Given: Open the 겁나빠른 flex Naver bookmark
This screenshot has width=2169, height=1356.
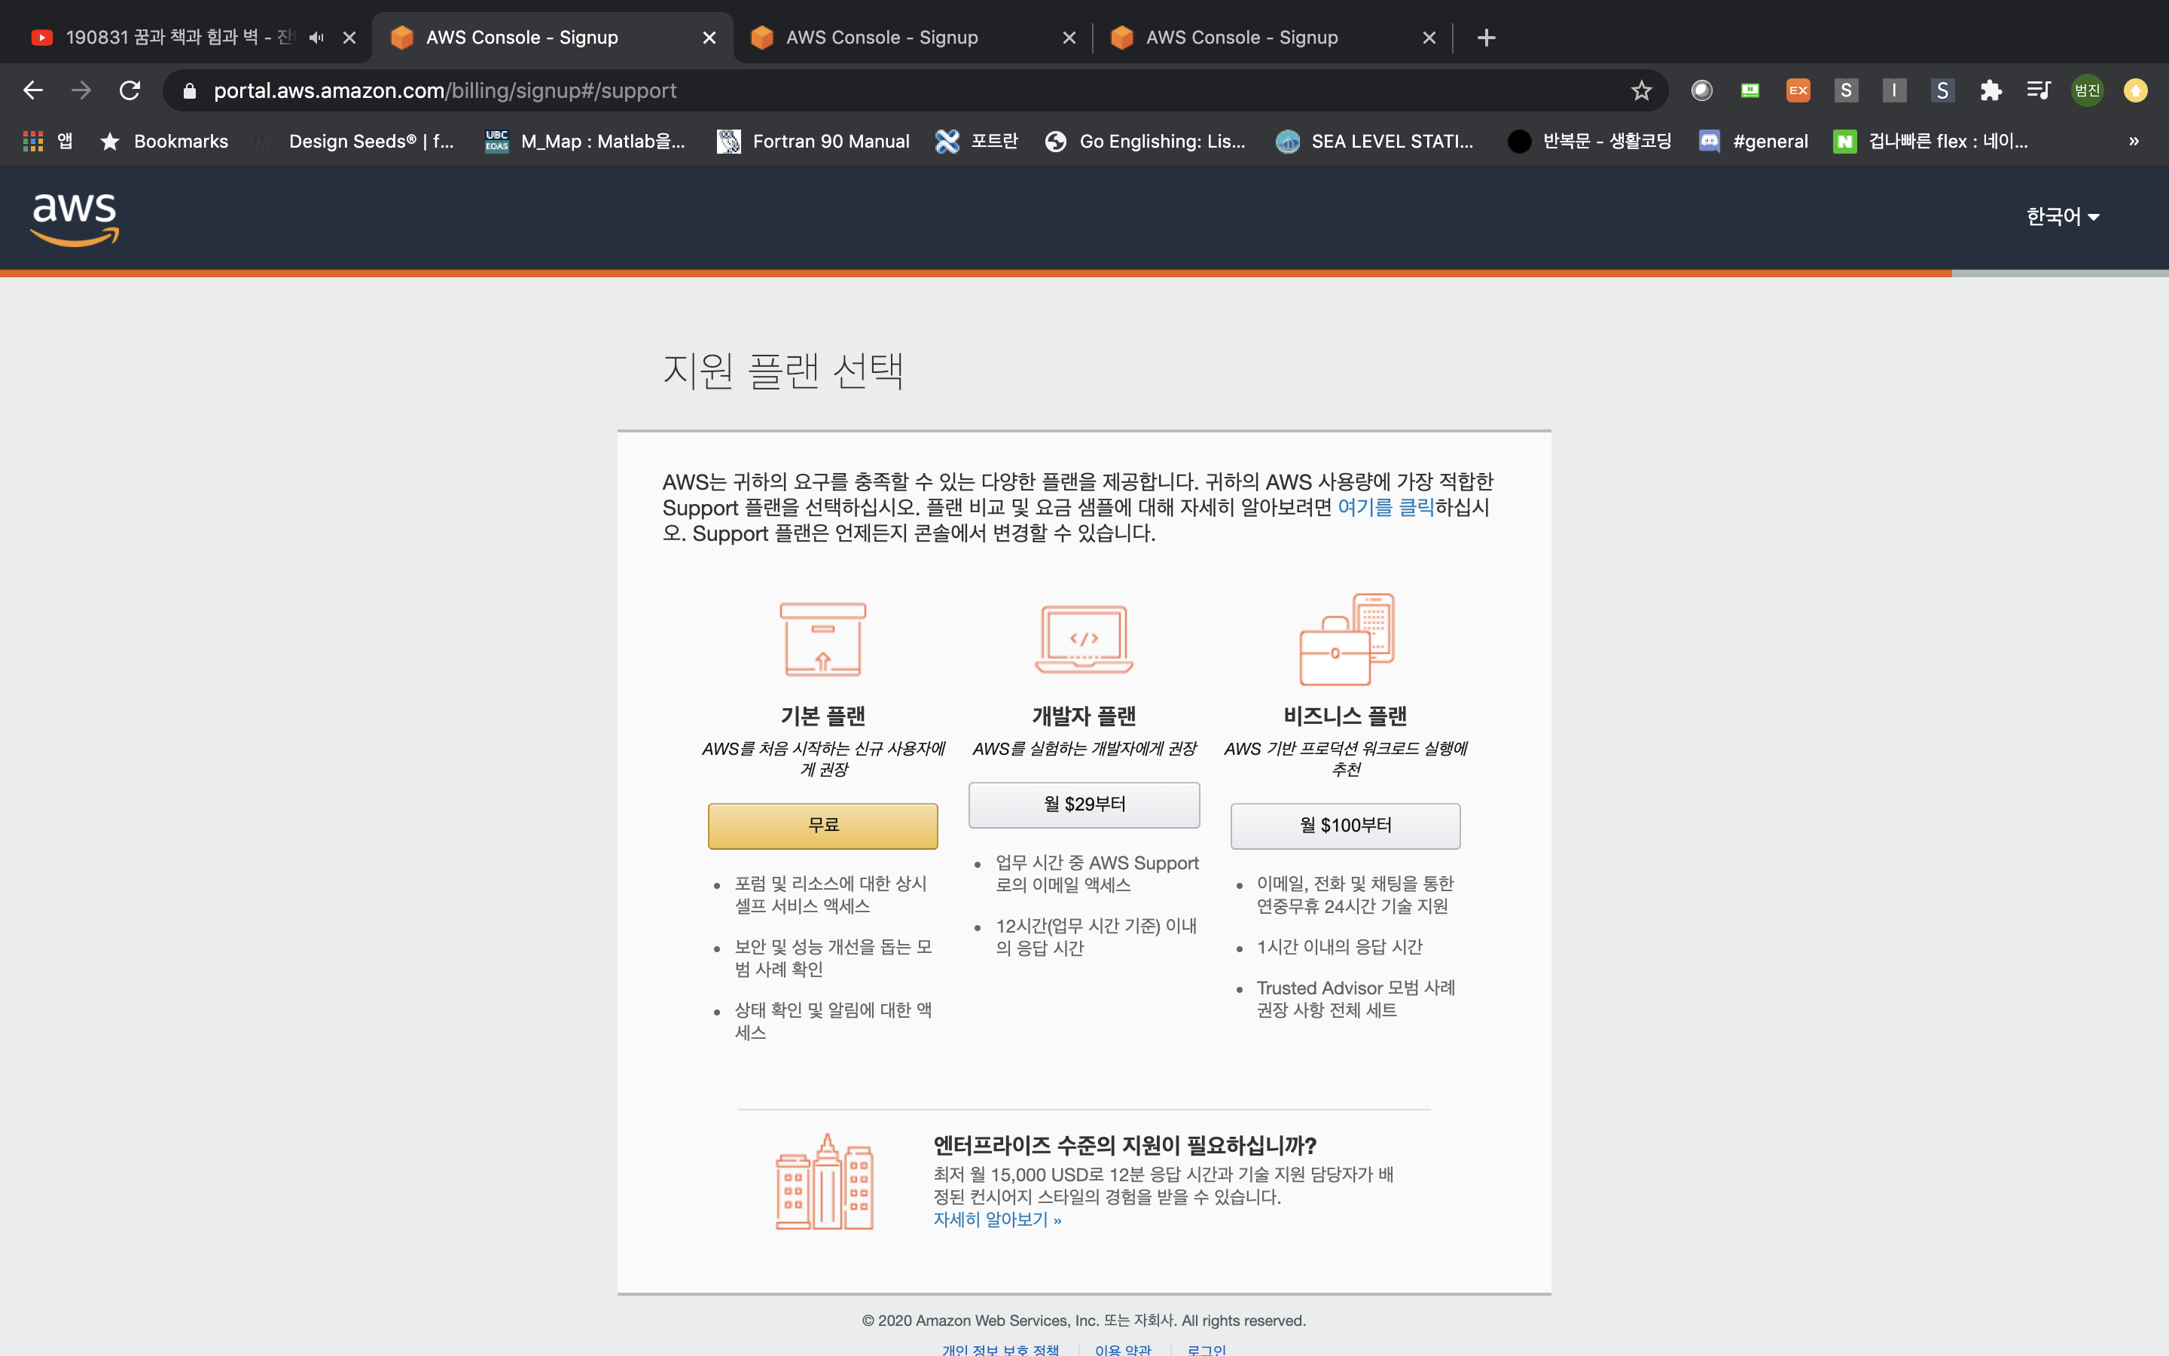Looking at the screenshot, I should [x=1930, y=141].
